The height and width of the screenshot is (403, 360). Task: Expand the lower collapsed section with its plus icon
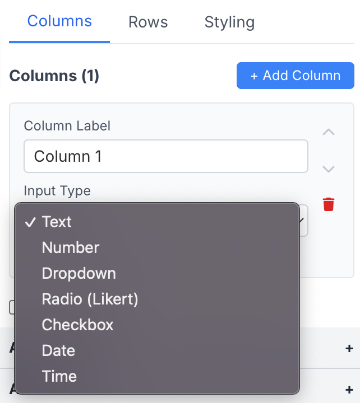[349, 388]
